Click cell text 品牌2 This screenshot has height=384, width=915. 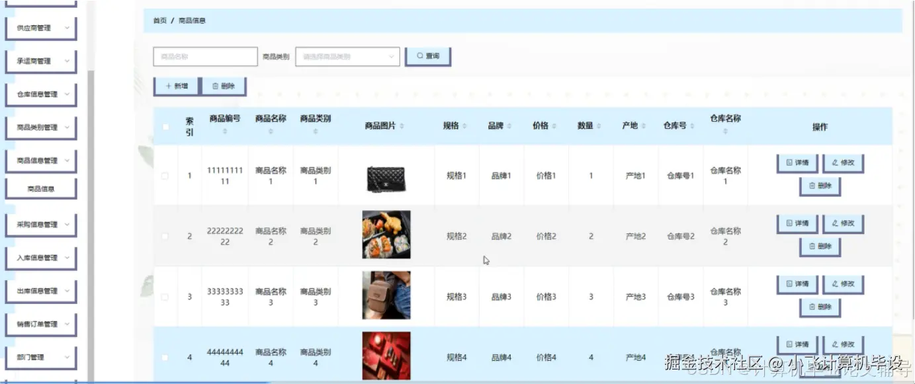pyautogui.click(x=501, y=237)
